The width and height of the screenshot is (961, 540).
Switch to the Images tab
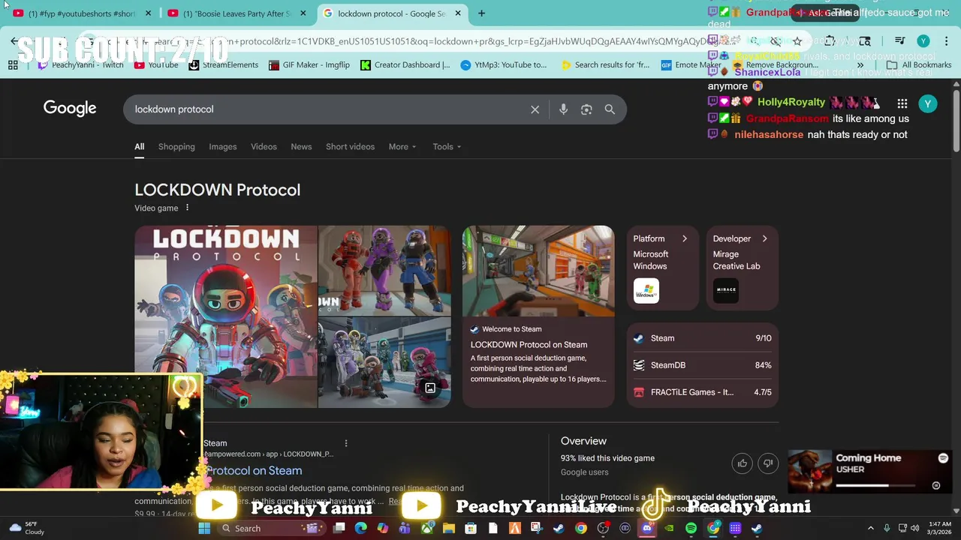(x=222, y=146)
